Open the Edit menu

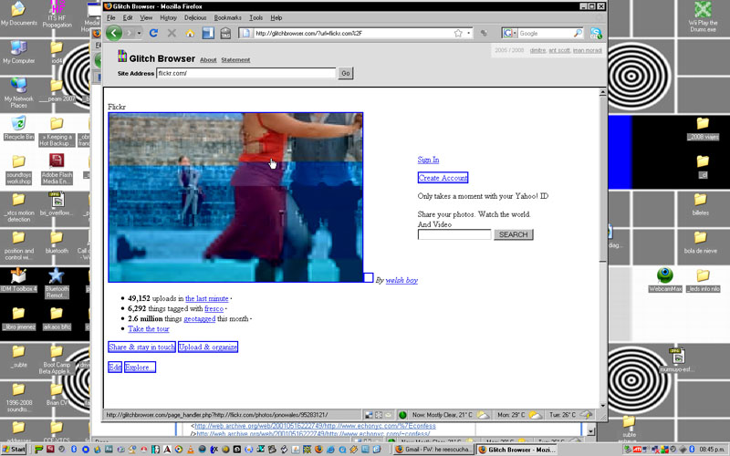click(128, 17)
